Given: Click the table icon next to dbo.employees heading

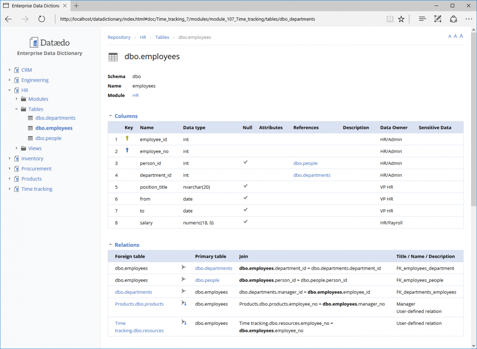Looking at the screenshot, I should (113, 57).
